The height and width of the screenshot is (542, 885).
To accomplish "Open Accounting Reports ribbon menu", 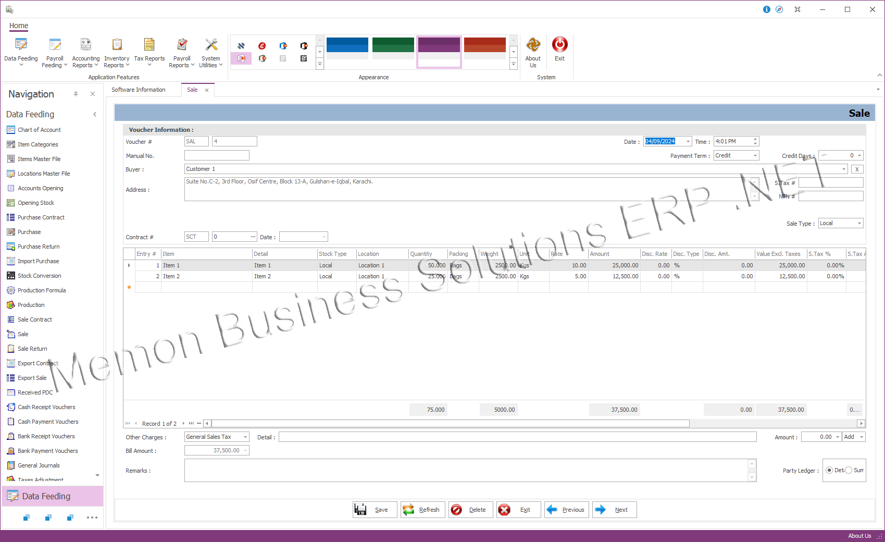I will 86,52.
